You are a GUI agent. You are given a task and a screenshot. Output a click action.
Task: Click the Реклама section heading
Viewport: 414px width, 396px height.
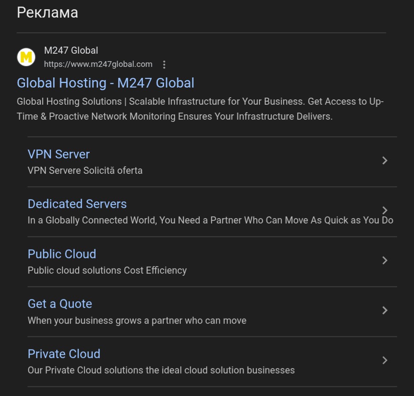(x=48, y=12)
